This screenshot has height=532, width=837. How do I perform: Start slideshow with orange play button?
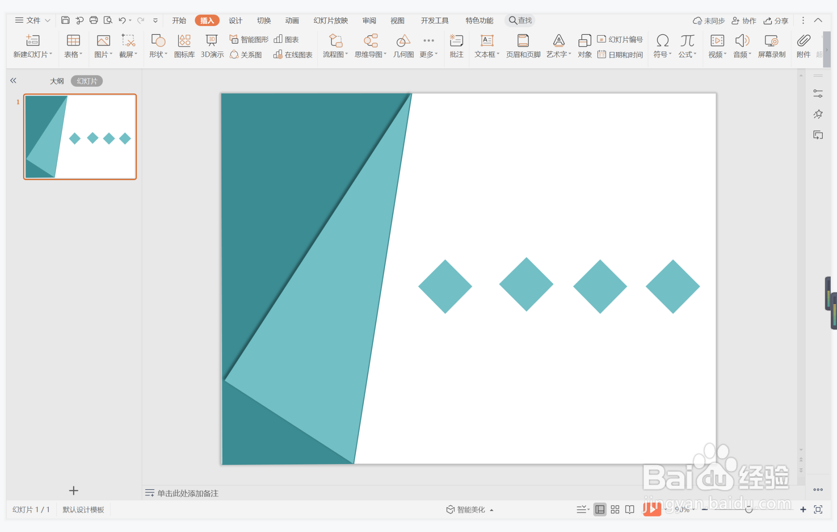652,509
